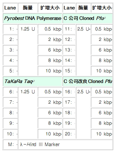Click the 8 kbp cell for lane 9
This screenshot has width=121, height=152.
[x=50, y=123]
